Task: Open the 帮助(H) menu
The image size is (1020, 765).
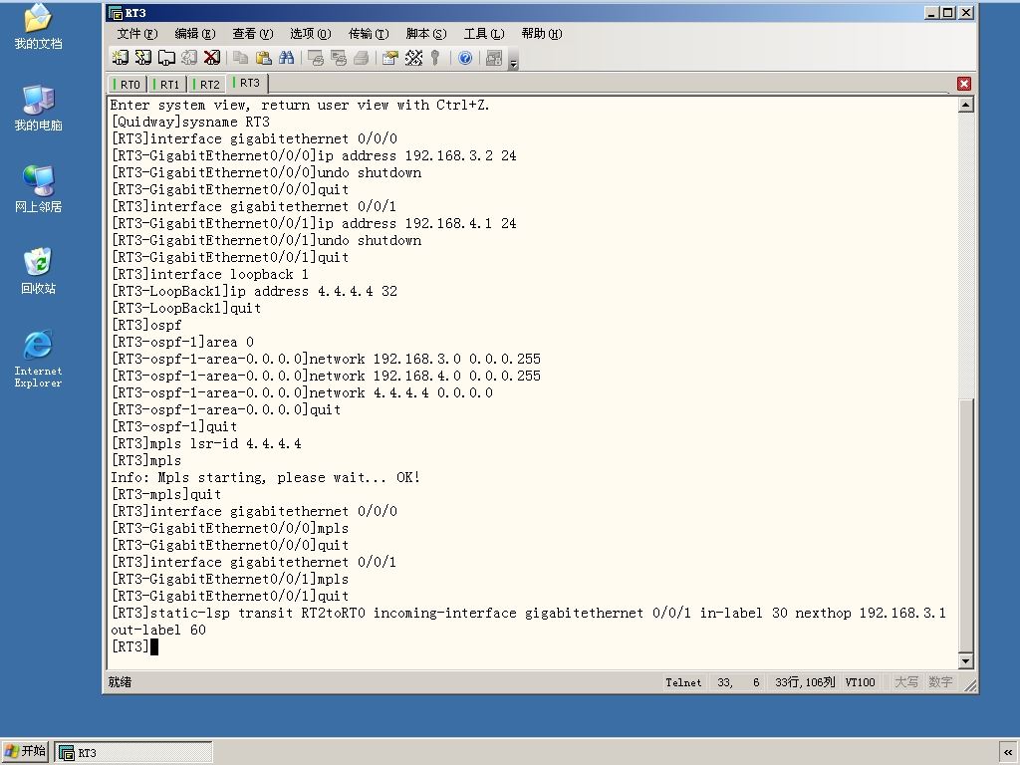Action: [541, 34]
